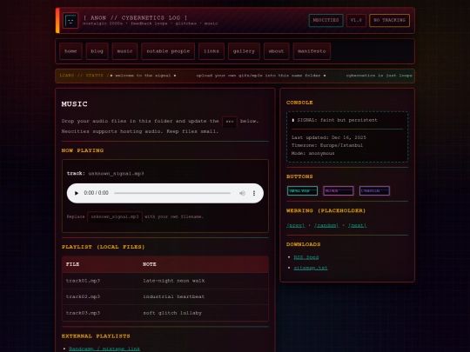Open the music nav item
This screenshot has width=470, height=352.
(x=124, y=51)
